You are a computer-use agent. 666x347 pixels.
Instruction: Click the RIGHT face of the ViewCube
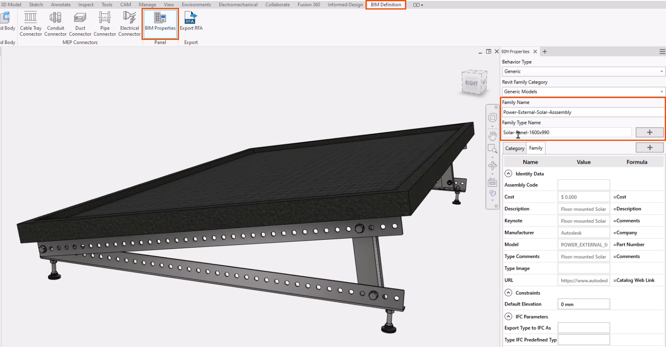click(472, 83)
